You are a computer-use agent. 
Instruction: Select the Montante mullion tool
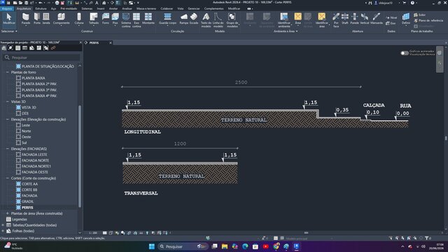point(148,19)
